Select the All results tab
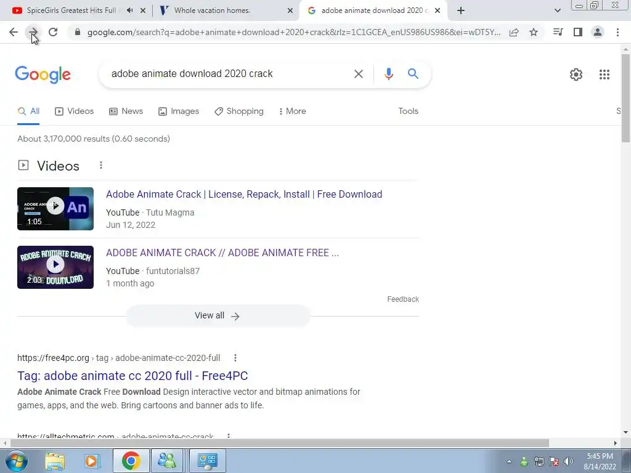 (x=28, y=111)
